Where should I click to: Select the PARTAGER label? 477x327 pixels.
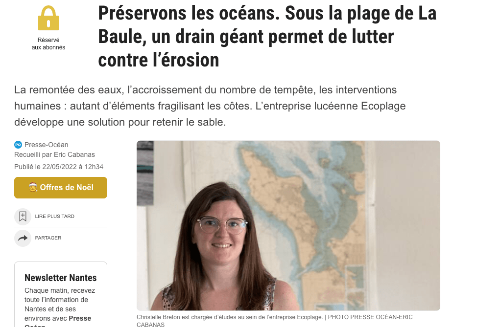point(48,238)
